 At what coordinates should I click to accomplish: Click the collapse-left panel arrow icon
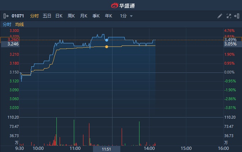(6, 16)
